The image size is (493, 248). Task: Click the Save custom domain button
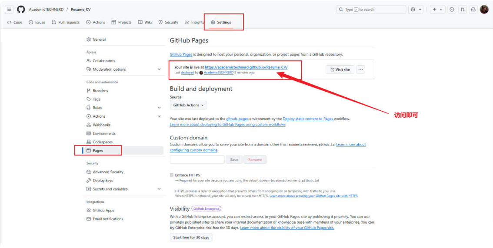[234, 159]
